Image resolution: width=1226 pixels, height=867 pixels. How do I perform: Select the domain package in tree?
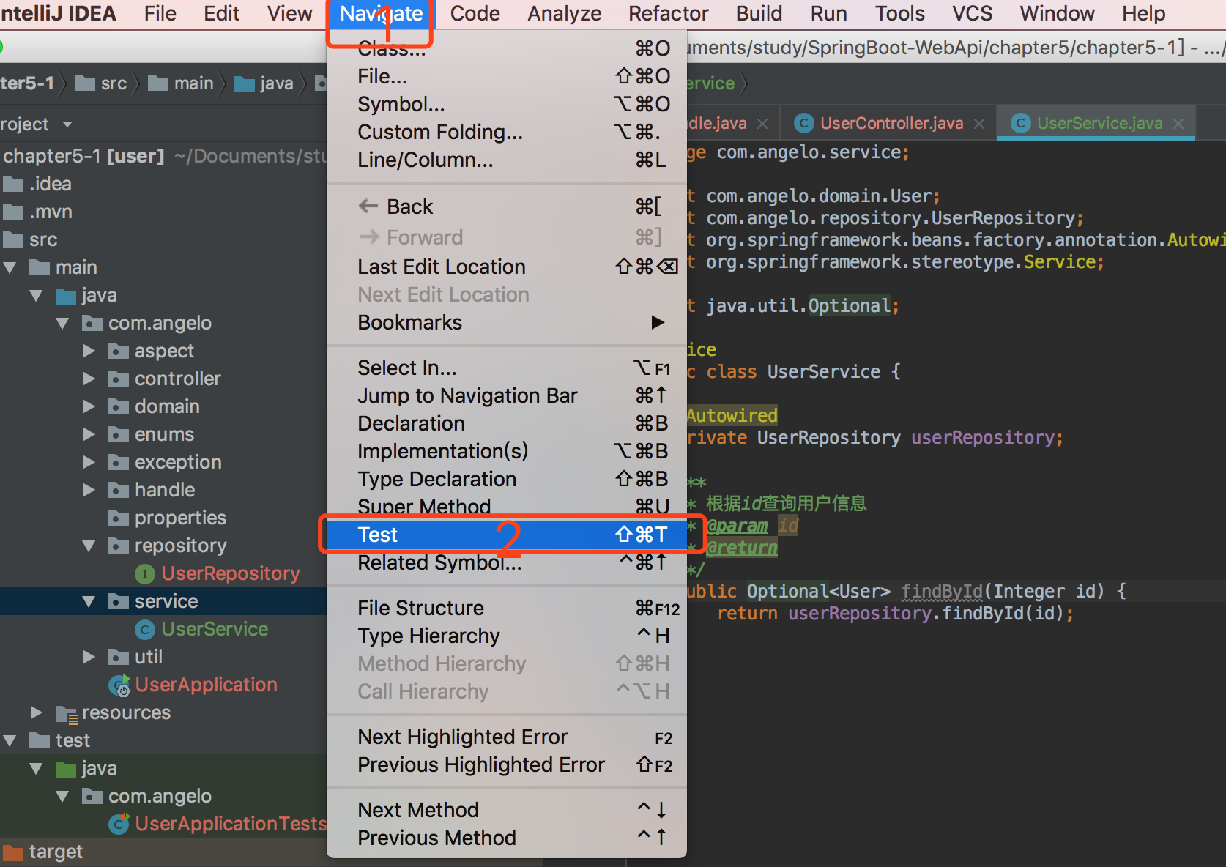166,407
